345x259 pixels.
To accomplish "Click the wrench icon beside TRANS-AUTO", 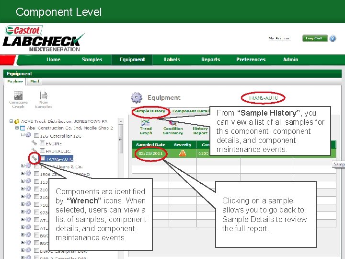I will click(x=34, y=158).
